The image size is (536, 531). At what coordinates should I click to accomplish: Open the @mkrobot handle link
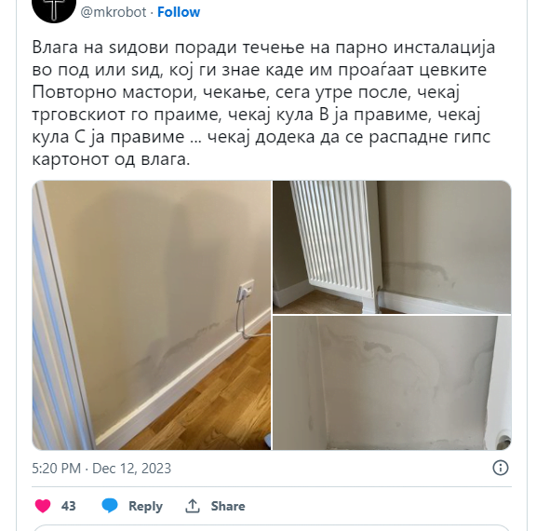click(x=114, y=12)
